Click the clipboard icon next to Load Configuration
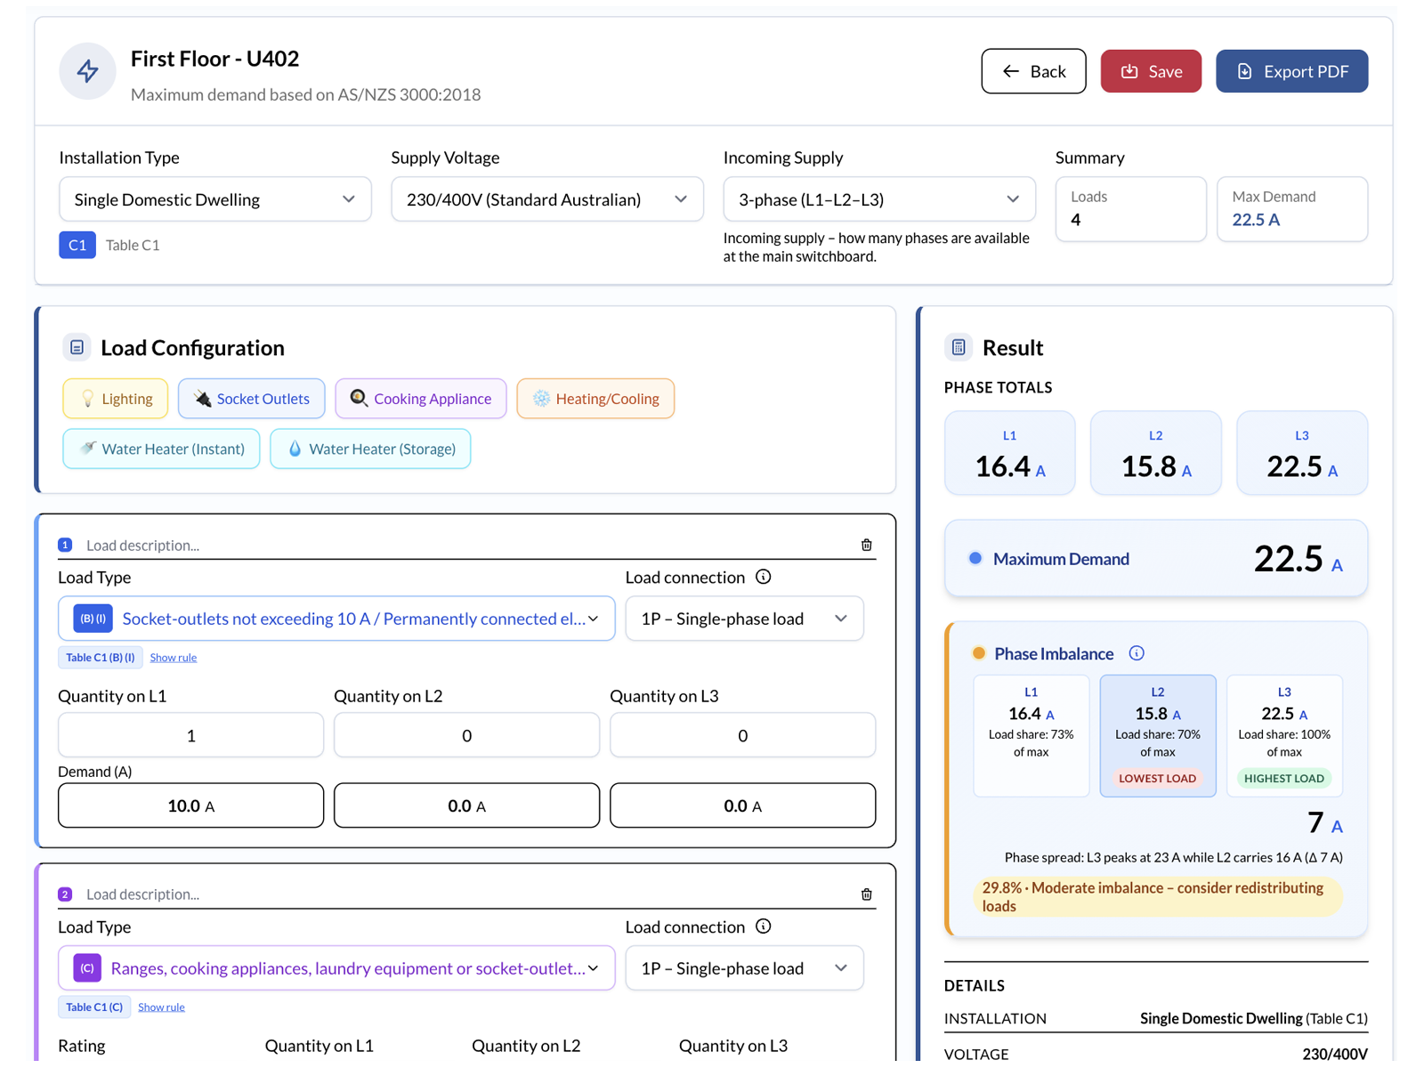The image size is (1424, 1068). [77, 347]
